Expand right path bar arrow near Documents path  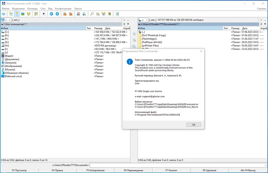pyautogui.click(x=139, y=24)
